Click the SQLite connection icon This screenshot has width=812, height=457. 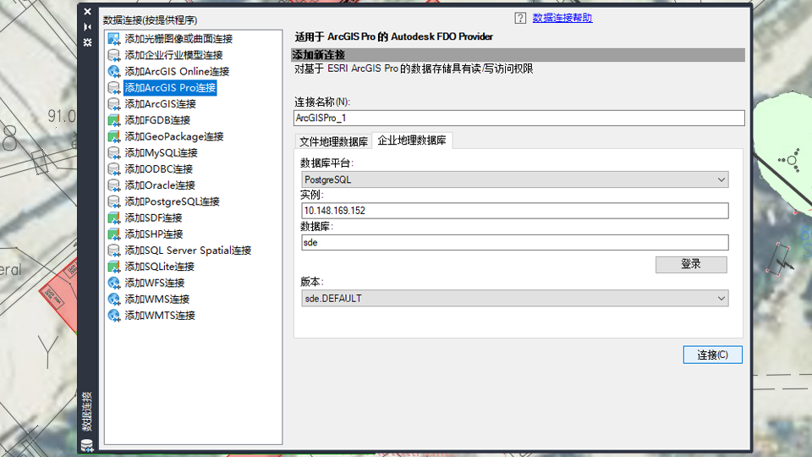[x=114, y=267]
